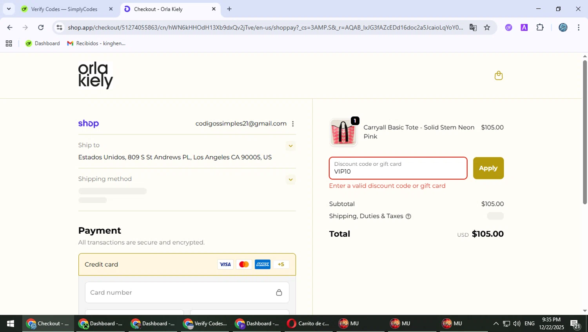
Task: Open account options three-dot menu
Action: [x=293, y=124]
